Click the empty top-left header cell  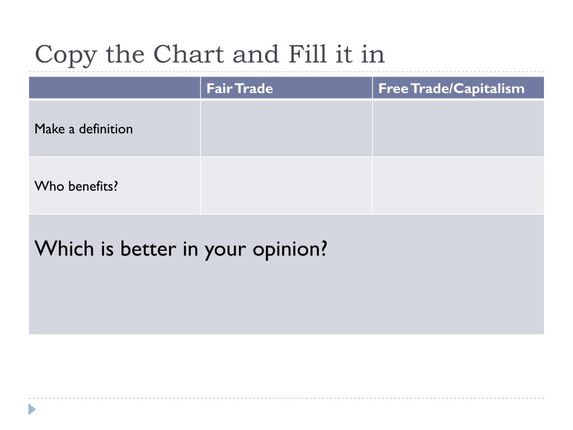114,88
